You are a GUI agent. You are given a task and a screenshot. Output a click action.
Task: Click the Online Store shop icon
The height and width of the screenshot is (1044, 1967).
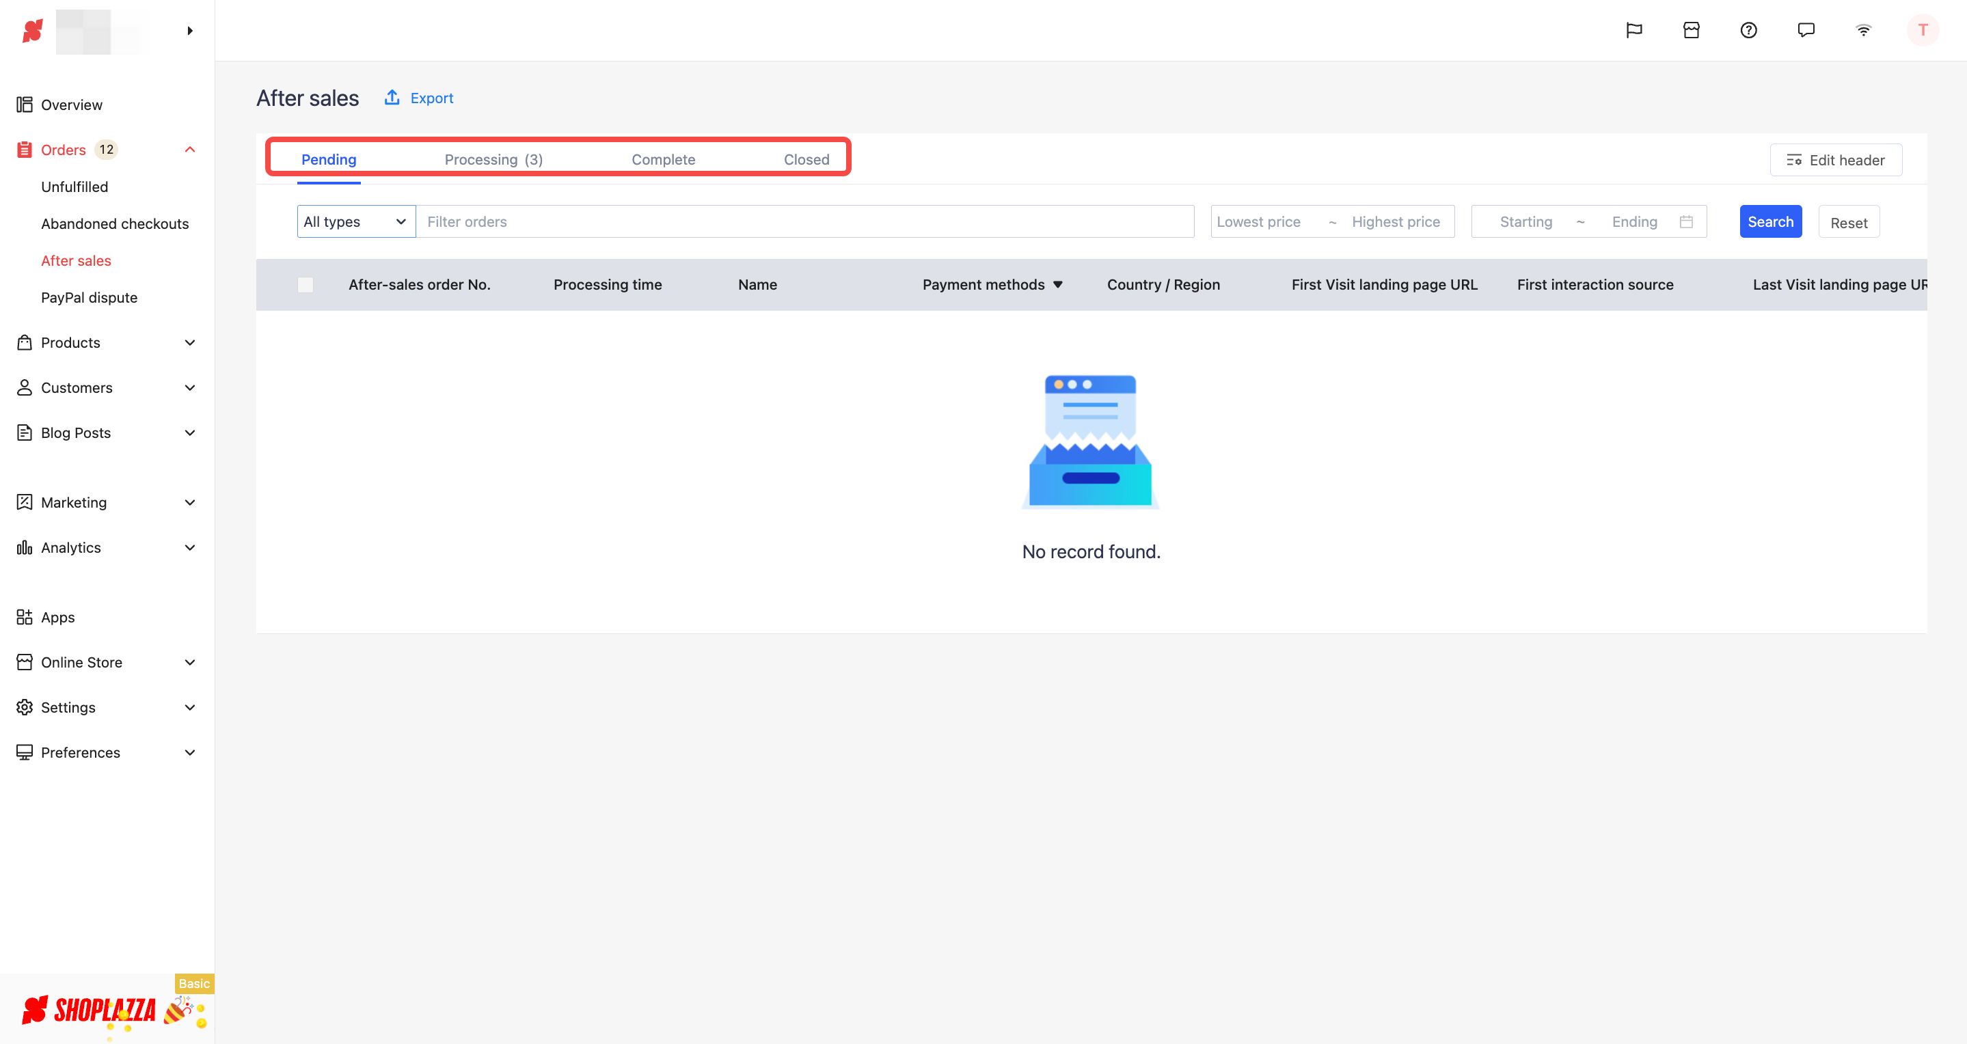tap(25, 661)
